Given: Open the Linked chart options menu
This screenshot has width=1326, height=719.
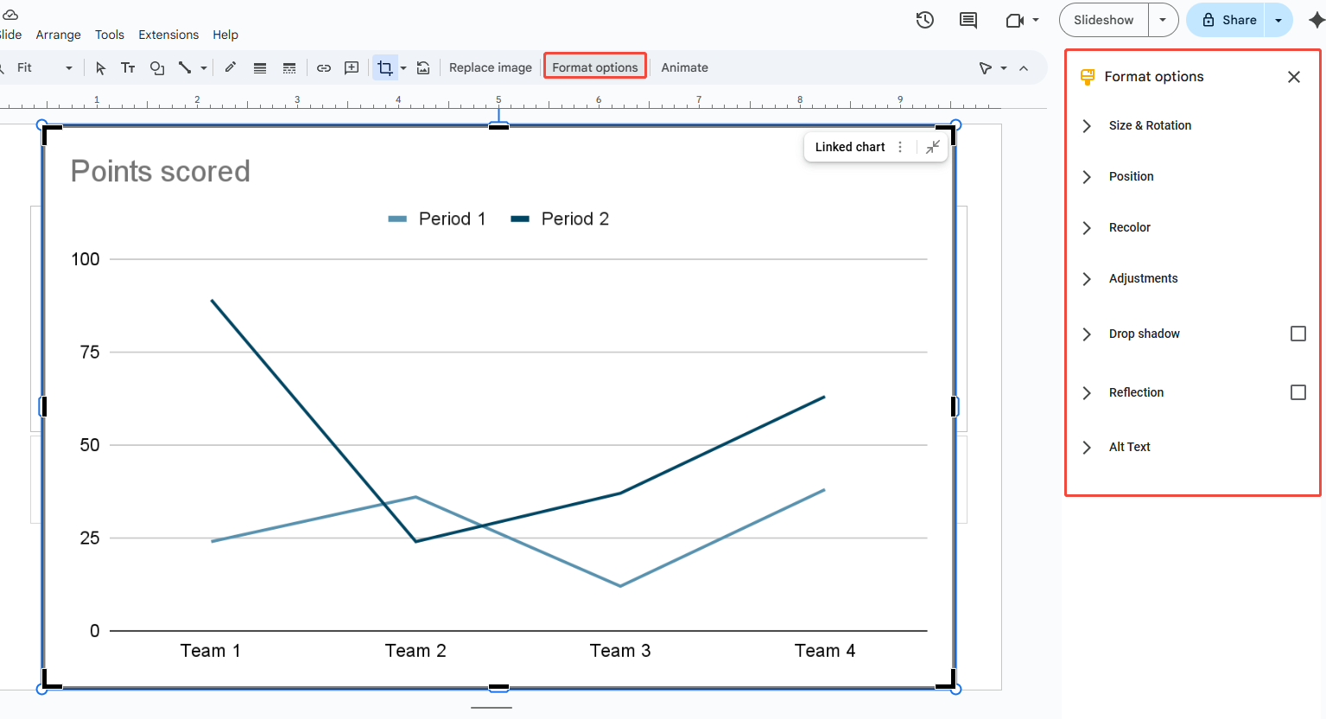Looking at the screenshot, I should pos(900,147).
